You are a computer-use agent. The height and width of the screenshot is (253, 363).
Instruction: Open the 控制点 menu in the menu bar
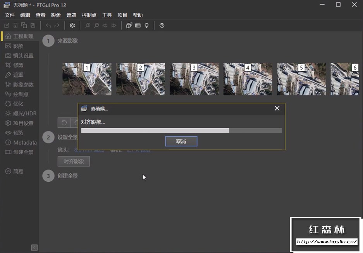(89, 15)
